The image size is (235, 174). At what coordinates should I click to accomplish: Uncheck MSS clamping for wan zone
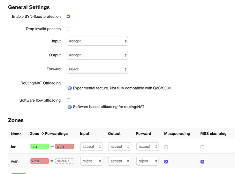tap(202, 162)
